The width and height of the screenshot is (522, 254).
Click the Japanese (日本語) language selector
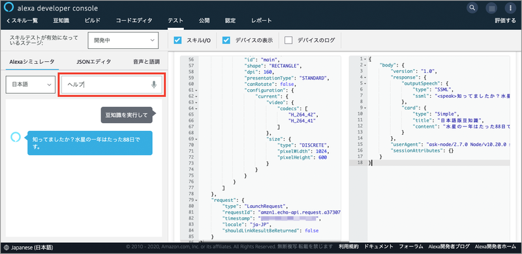(29, 247)
